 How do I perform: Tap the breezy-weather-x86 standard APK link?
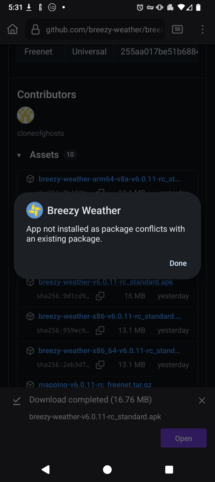point(110,316)
